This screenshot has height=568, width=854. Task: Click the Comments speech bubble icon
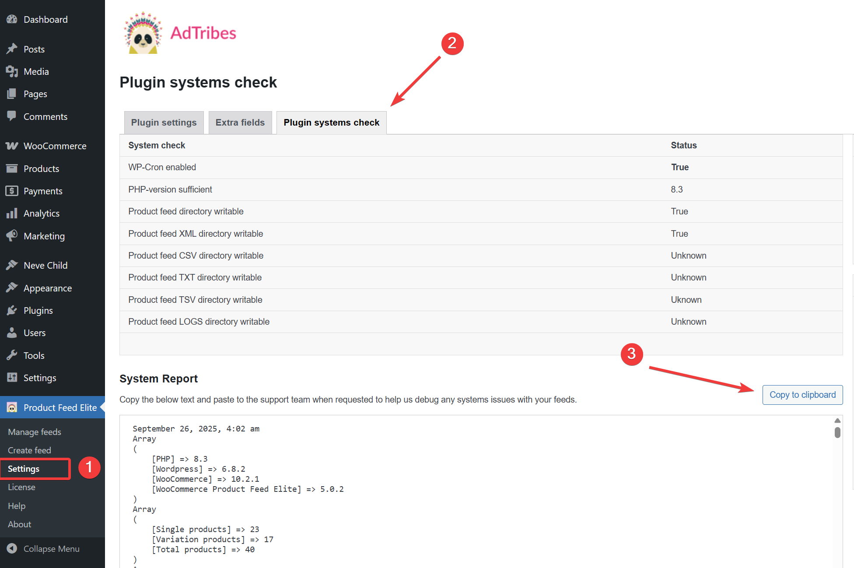12,116
